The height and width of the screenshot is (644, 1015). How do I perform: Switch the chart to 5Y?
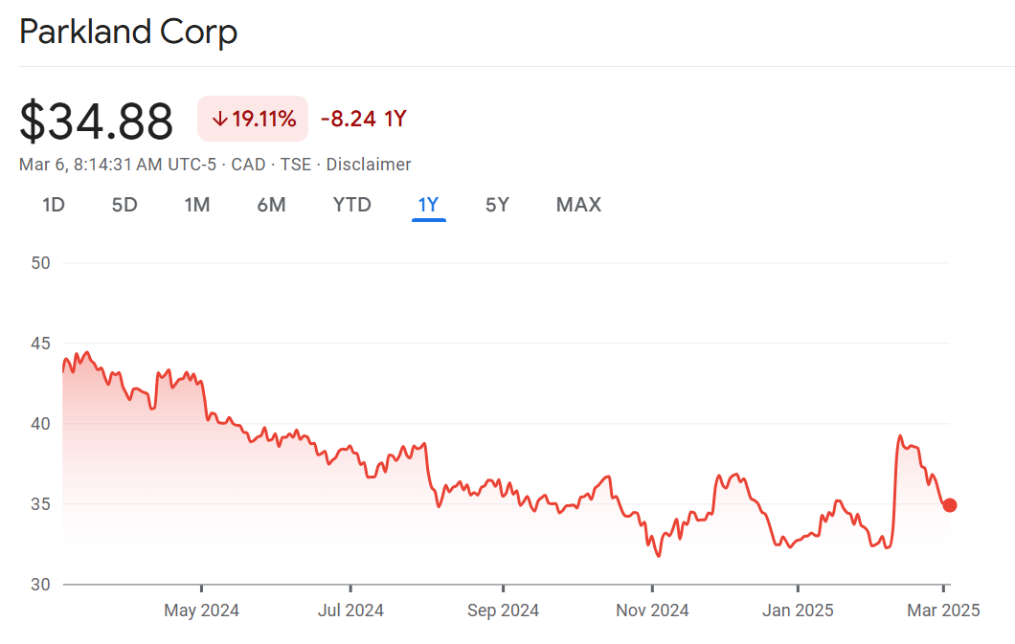click(497, 204)
